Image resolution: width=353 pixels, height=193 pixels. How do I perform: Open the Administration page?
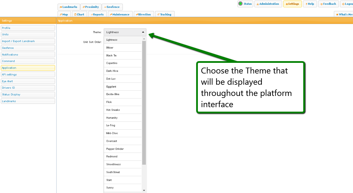pos(268,4)
